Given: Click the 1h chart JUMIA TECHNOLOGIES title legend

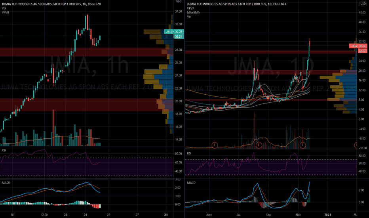Looking at the screenshot, I should (51, 4).
